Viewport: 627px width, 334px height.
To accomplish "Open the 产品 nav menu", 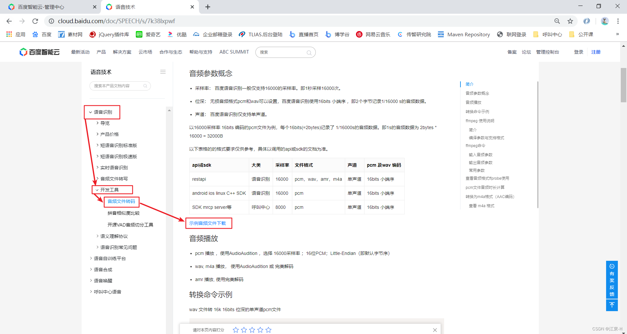I will (x=101, y=52).
